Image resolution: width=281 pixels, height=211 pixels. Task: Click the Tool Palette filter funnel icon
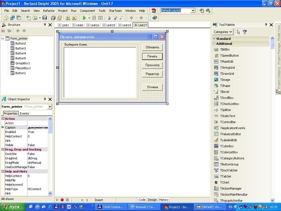(245, 32)
